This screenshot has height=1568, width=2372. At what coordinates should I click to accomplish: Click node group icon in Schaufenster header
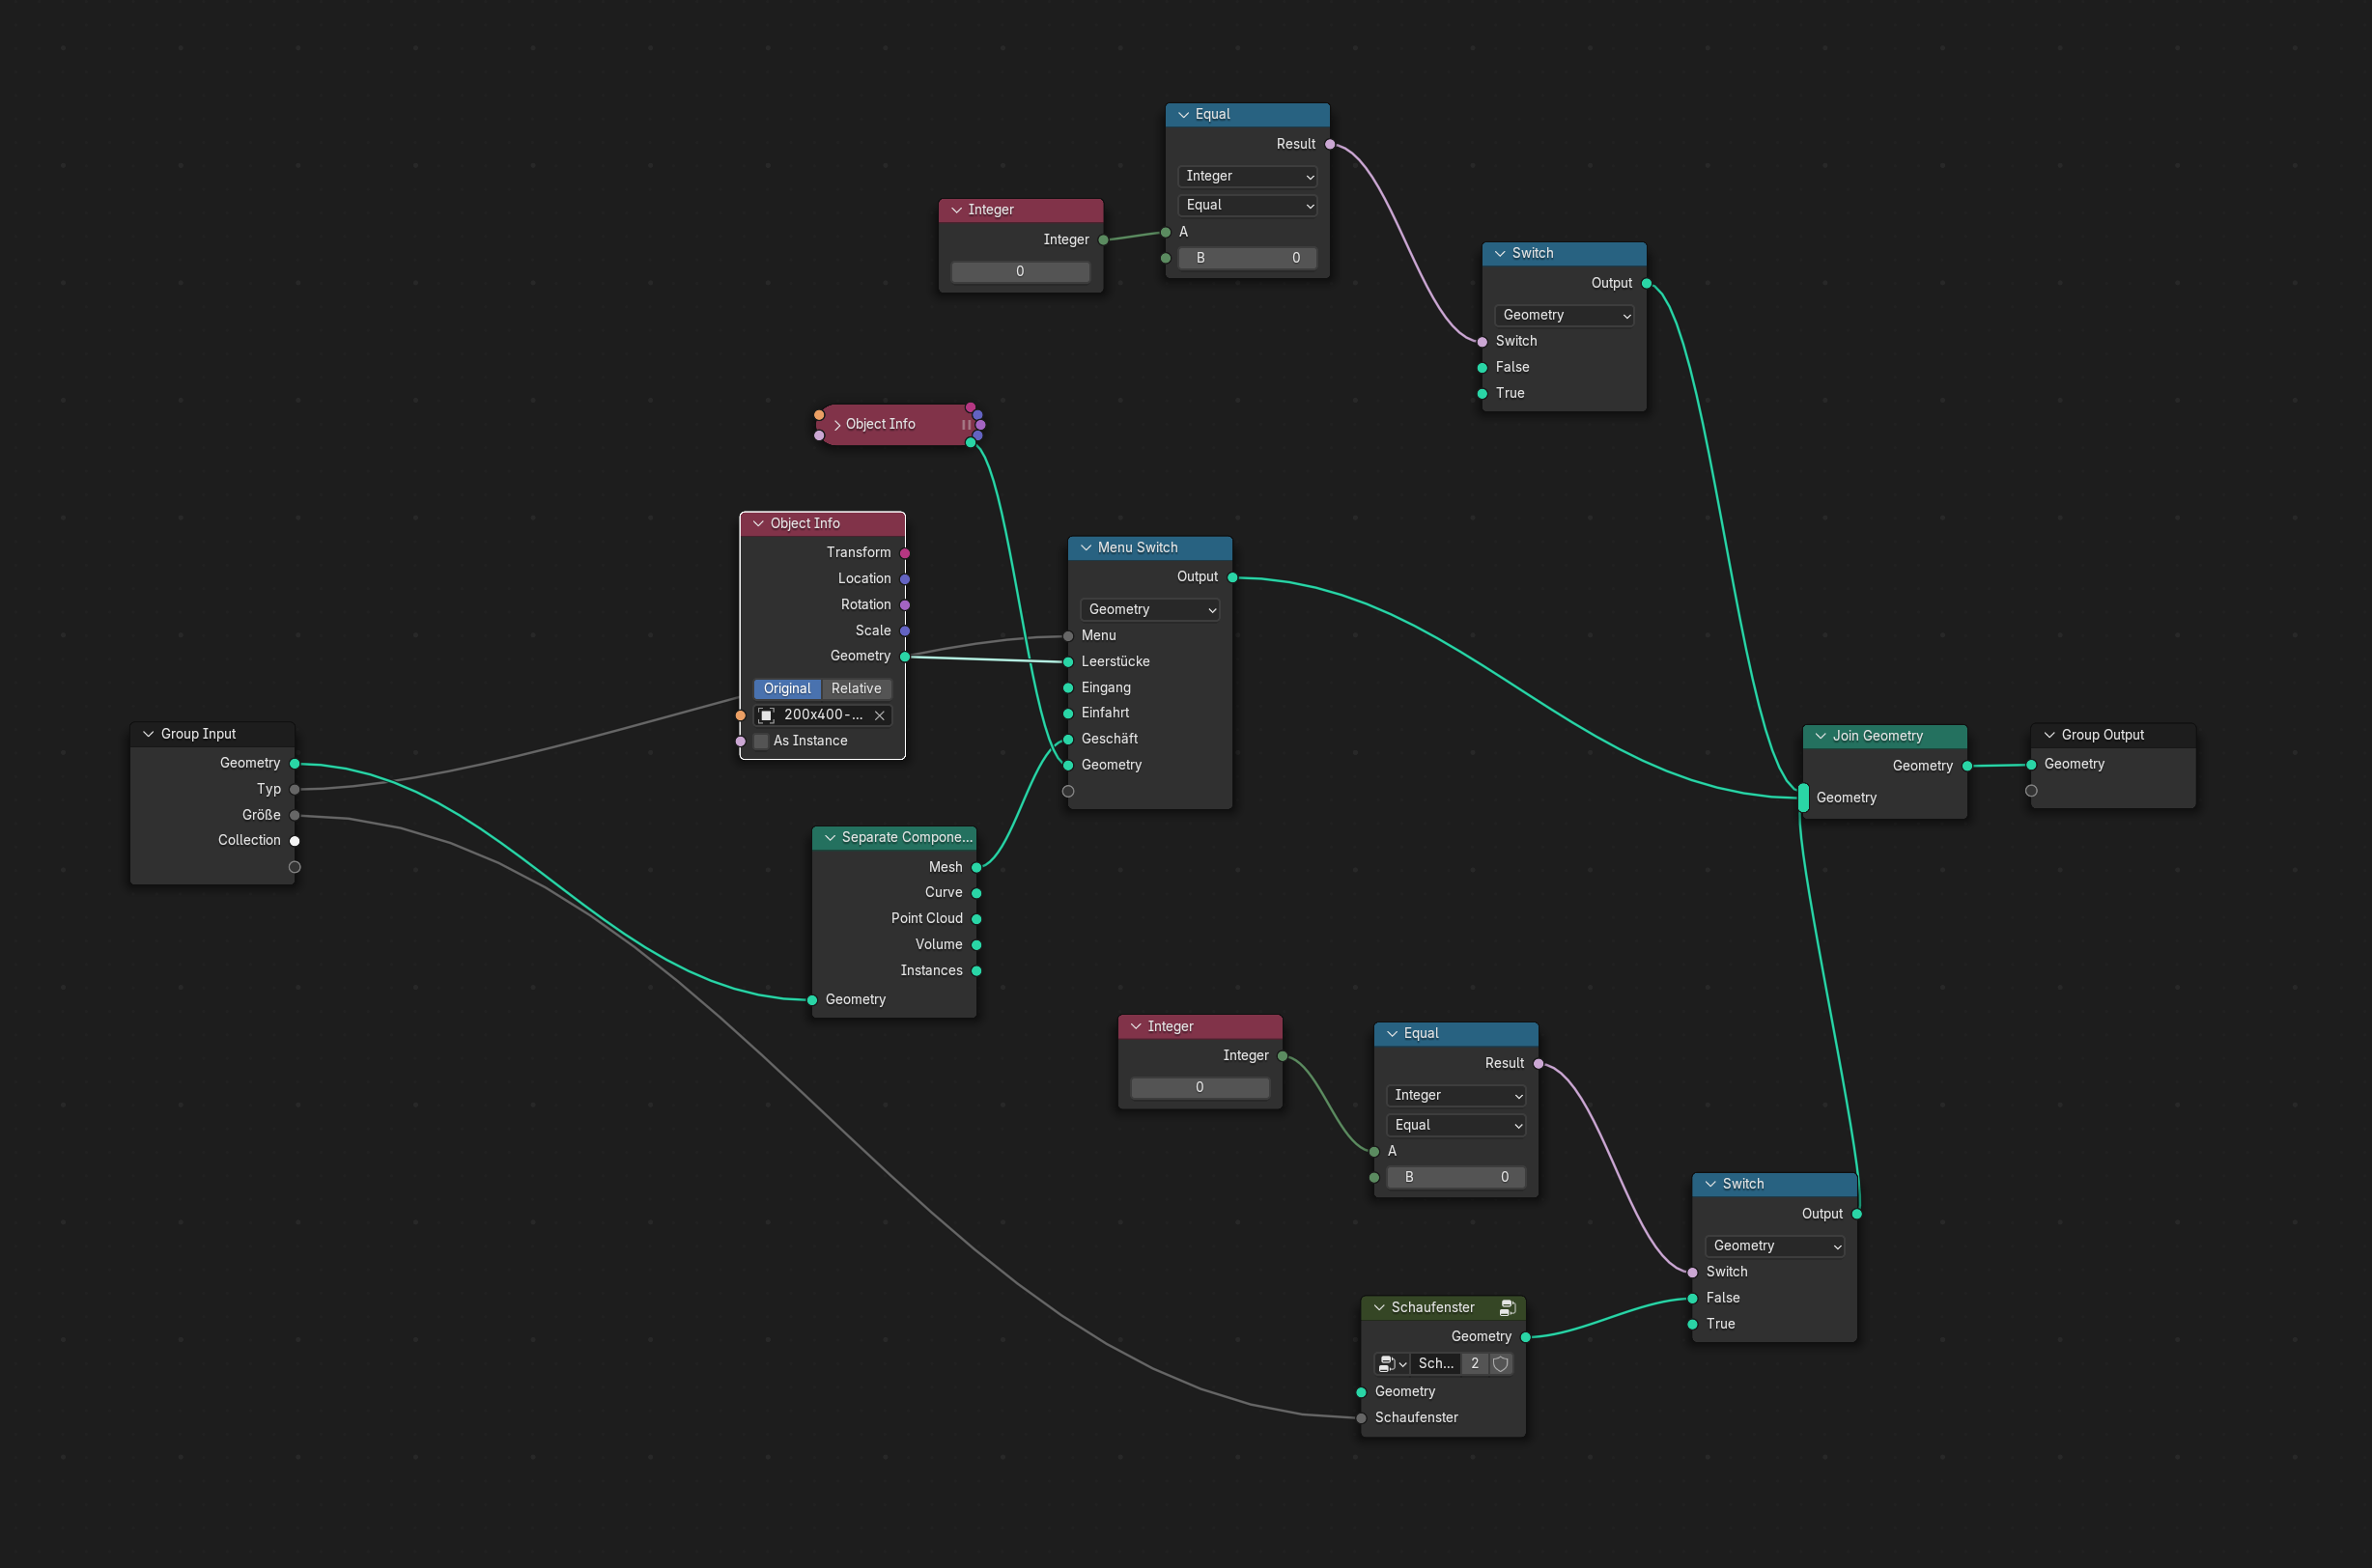pyautogui.click(x=1507, y=1307)
